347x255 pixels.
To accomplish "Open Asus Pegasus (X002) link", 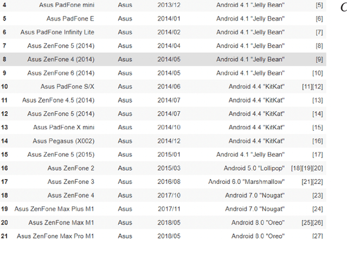I will 63,141.
